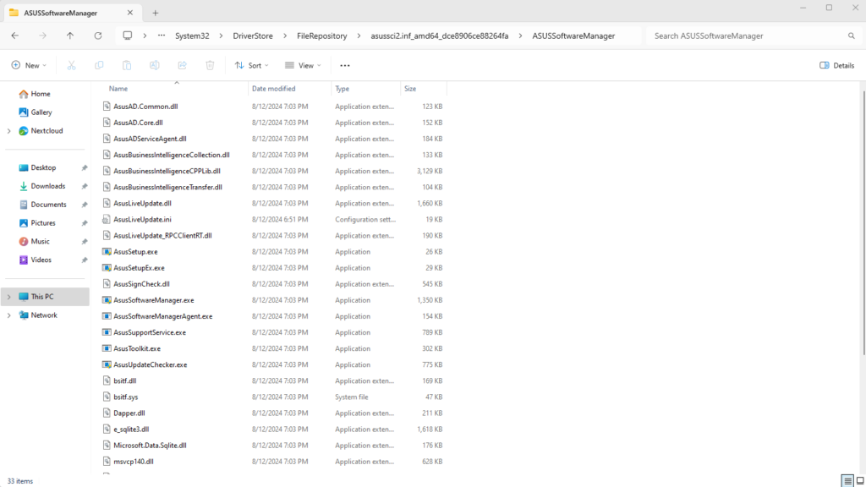Toggle the Details pane
Screen dimensions: 866x487
[837, 65]
